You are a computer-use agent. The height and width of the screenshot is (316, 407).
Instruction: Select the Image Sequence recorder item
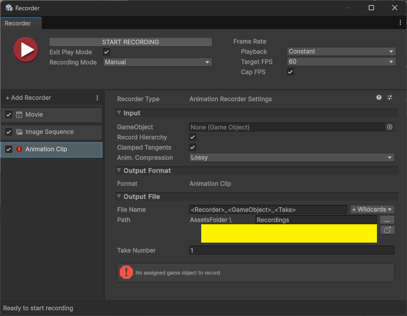pos(49,132)
